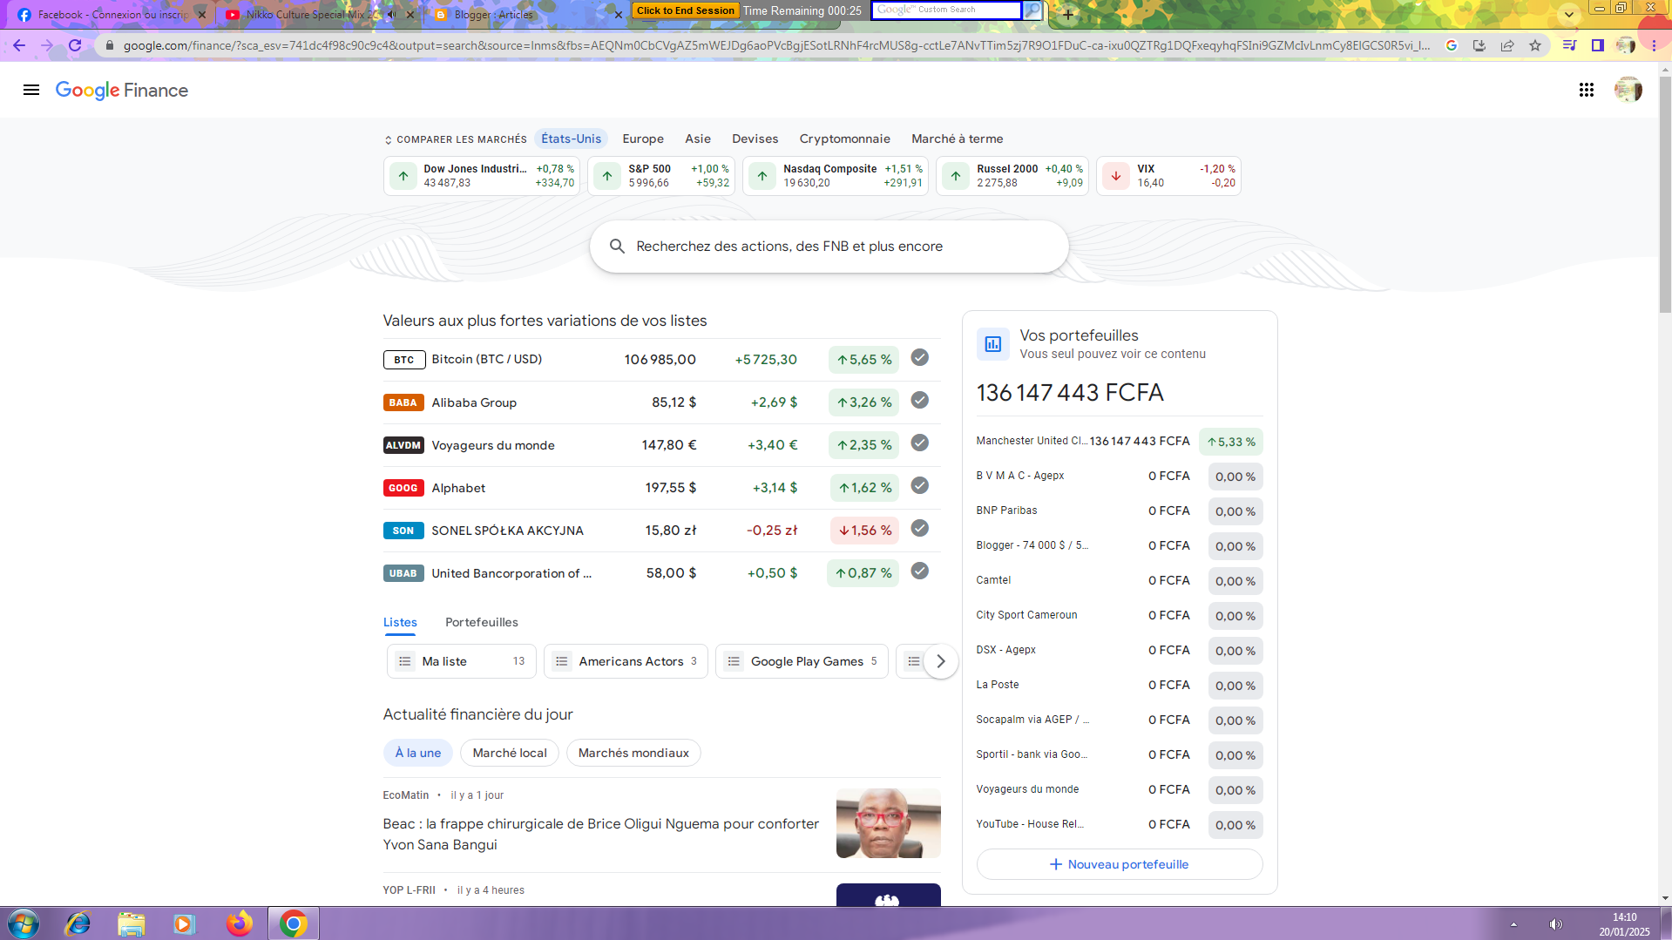Viewport: 1672px width, 940px height.
Task: Bookmark this page with star icon
Action: tap(1535, 45)
